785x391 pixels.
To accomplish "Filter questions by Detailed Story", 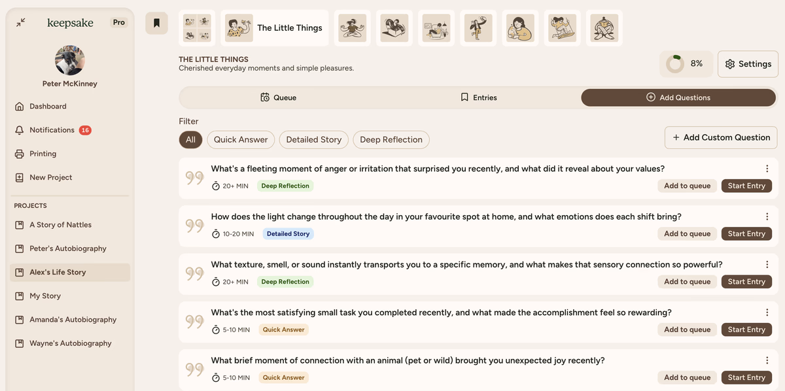I will (313, 139).
